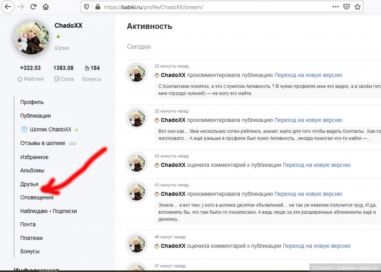Open the first Переход на новую версию link

[x=308, y=75]
